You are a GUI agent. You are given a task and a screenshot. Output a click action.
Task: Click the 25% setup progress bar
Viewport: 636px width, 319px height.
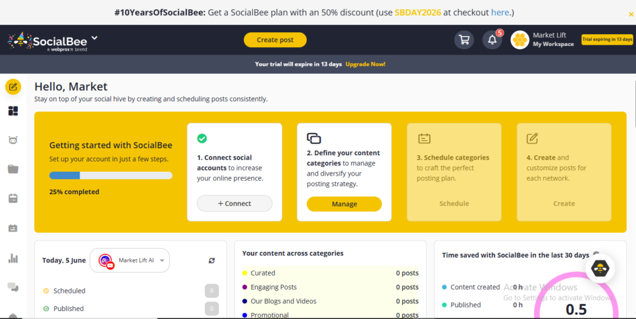(x=111, y=176)
